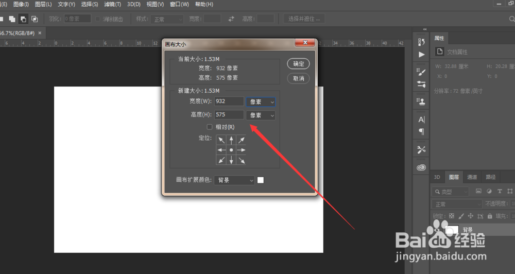Enable the 相对(R) relative checkbox

(x=210, y=127)
